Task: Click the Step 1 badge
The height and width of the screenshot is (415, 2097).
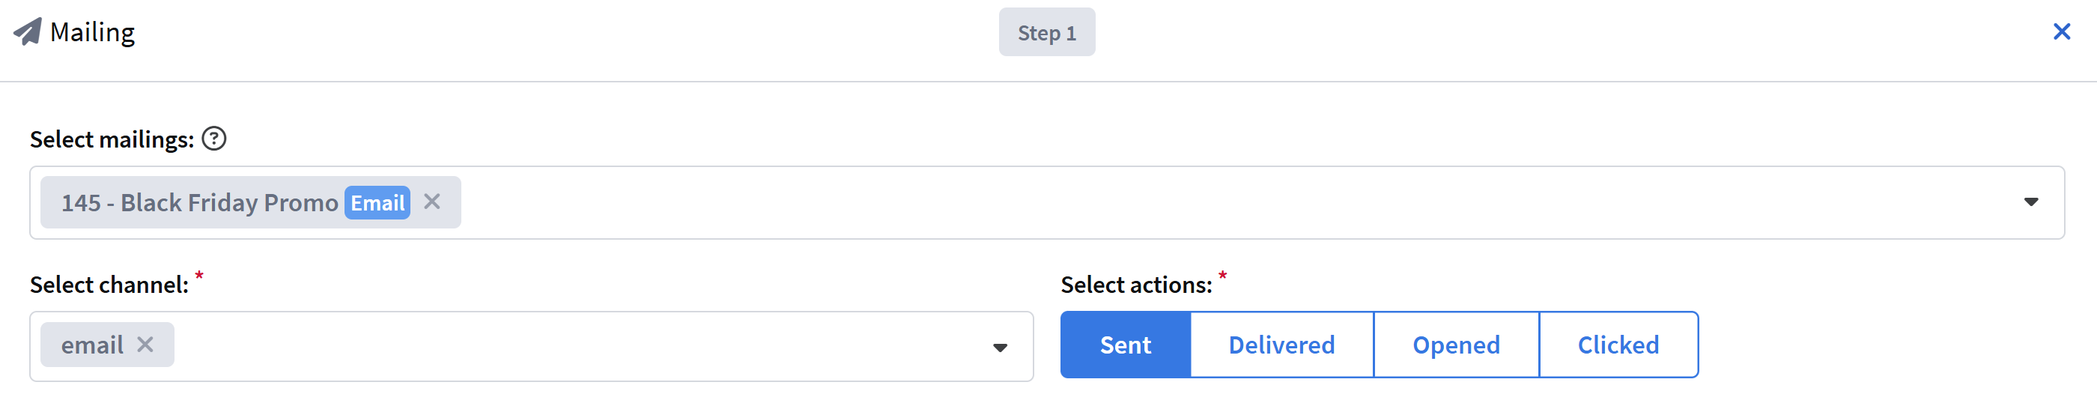Action: coord(1046,32)
